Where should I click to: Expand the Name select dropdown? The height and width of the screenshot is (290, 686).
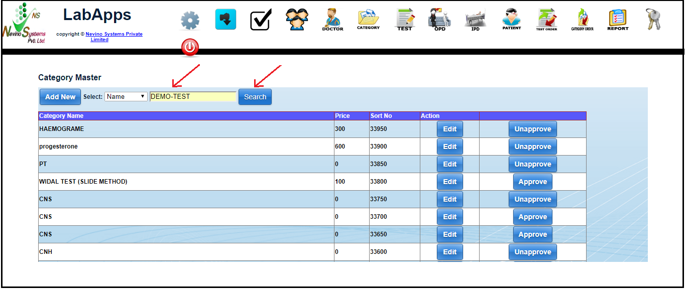click(x=126, y=97)
